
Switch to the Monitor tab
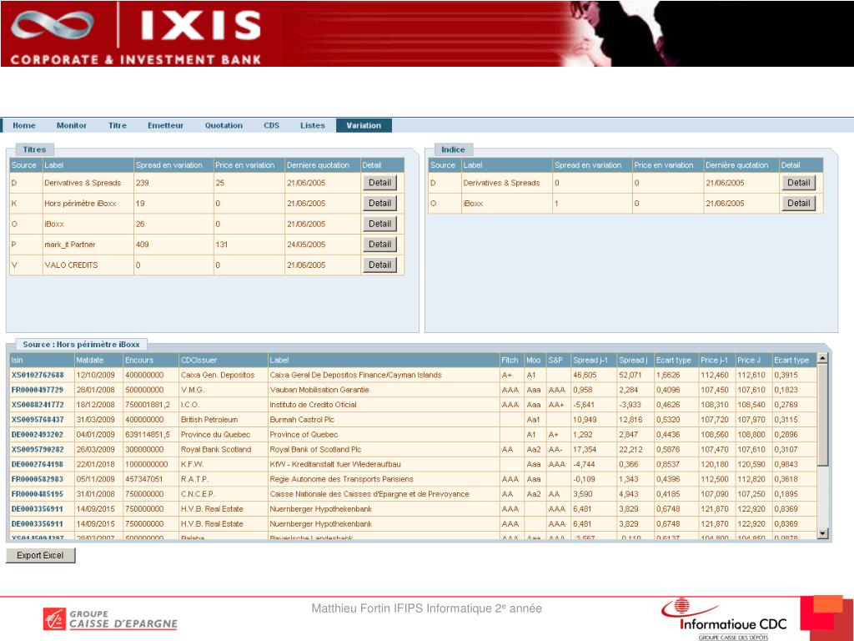(72, 125)
